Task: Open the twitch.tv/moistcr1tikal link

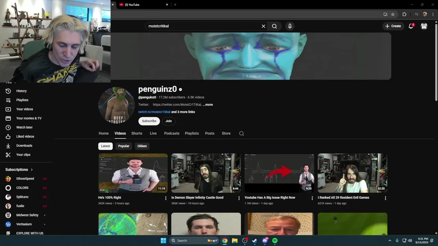Action: [x=154, y=112]
